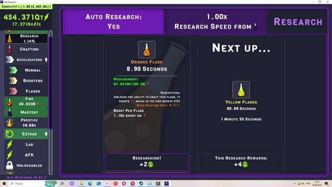Screen dimensions: 332x187
Task: Open the AFK menu item
Action: 26,155
